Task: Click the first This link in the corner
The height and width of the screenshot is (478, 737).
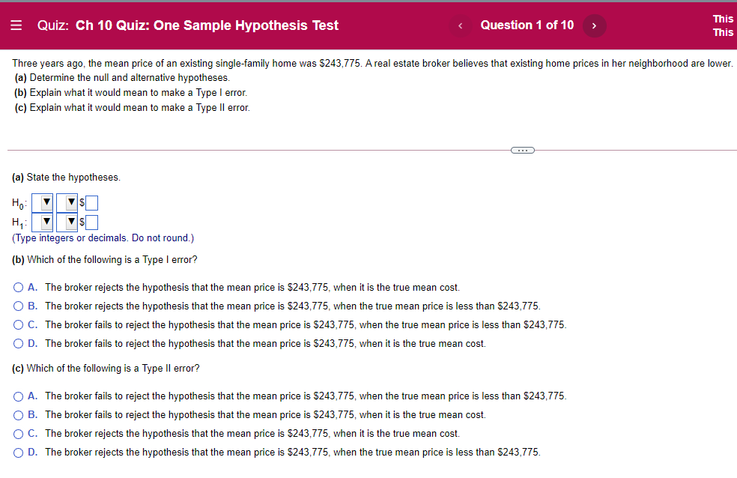Action: click(722, 19)
